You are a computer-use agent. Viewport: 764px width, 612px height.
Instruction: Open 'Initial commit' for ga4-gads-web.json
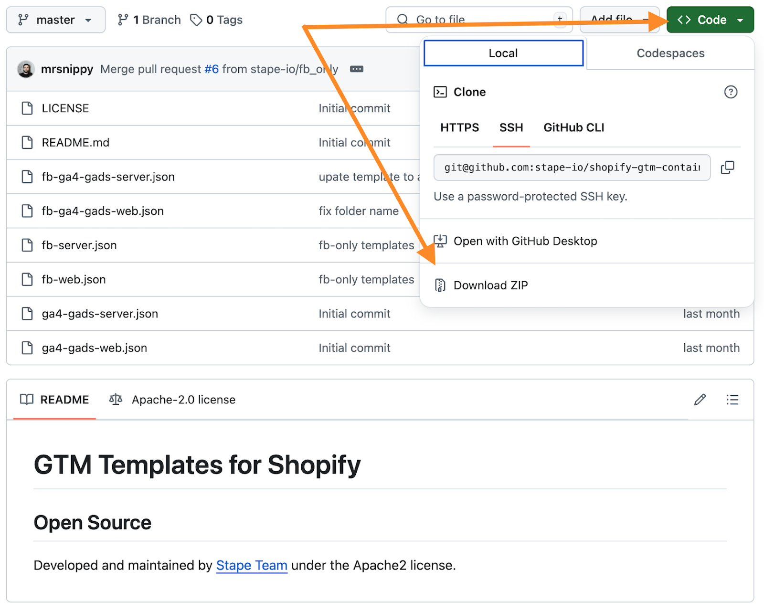point(354,348)
